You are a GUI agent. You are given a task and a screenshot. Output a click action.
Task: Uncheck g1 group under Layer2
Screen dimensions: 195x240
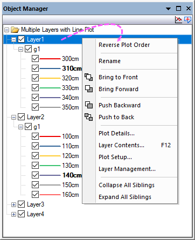coord(28,127)
